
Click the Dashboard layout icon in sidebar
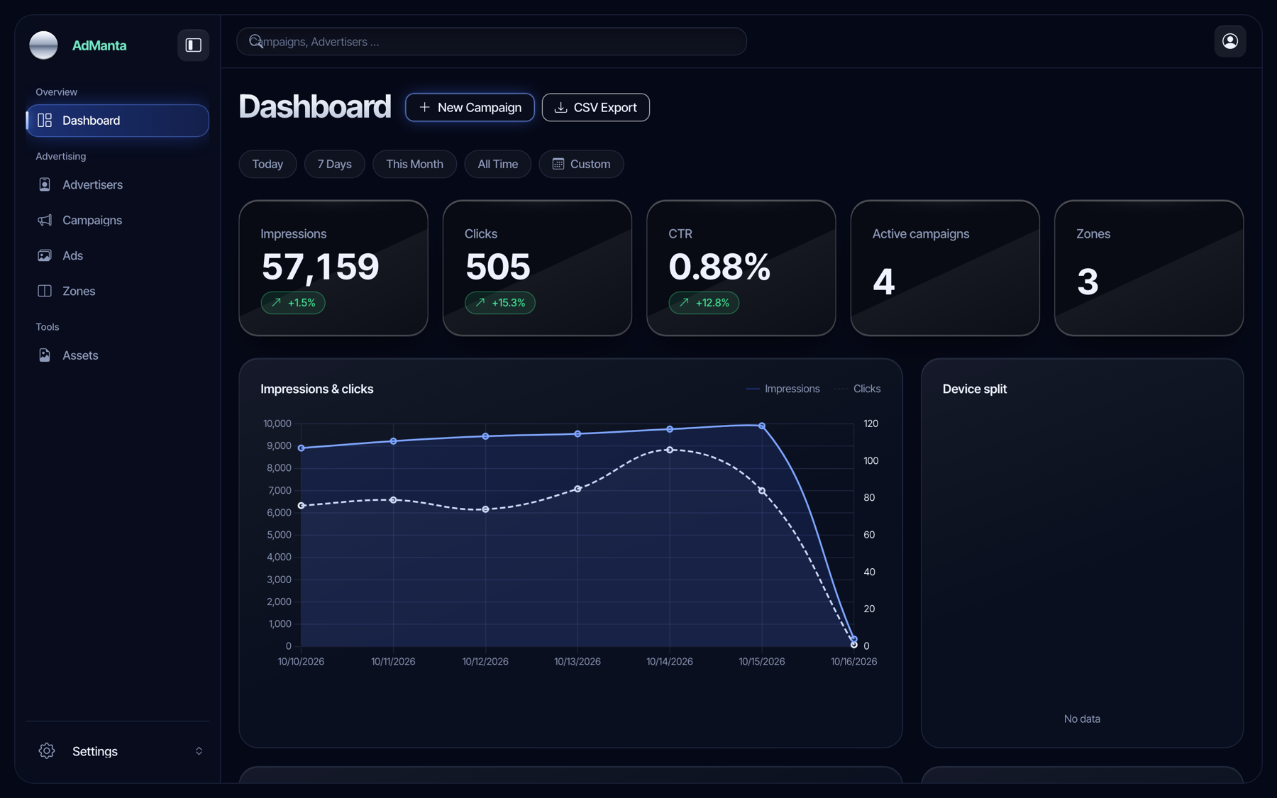pyautogui.click(x=45, y=120)
